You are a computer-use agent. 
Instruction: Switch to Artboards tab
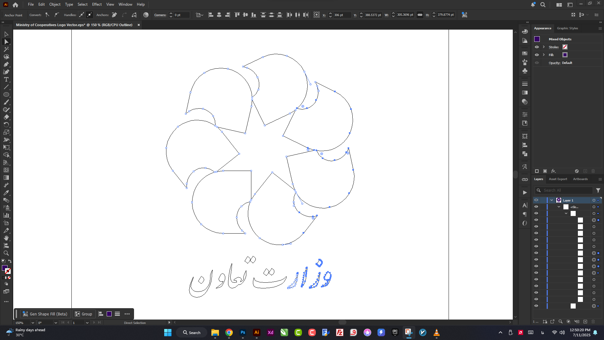(580, 179)
